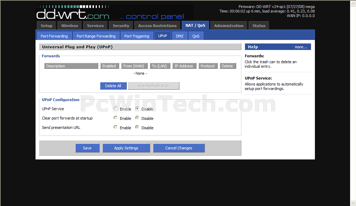The height and width of the screenshot is (206, 356).
Task: Click the To (LAN) column header
Action: click(x=160, y=66)
